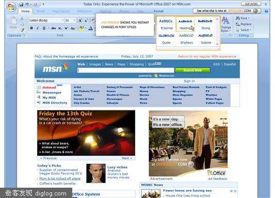Switch to the Page Layout tab

61,11
